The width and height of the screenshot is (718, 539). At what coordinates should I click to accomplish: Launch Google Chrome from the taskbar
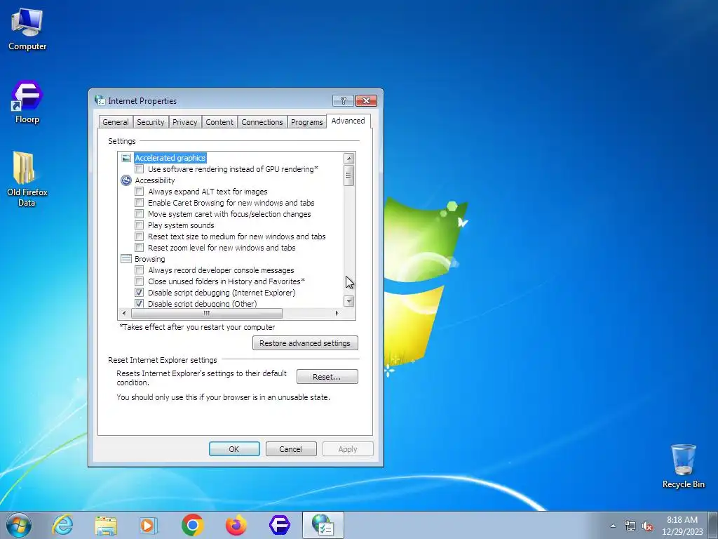pos(192,525)
